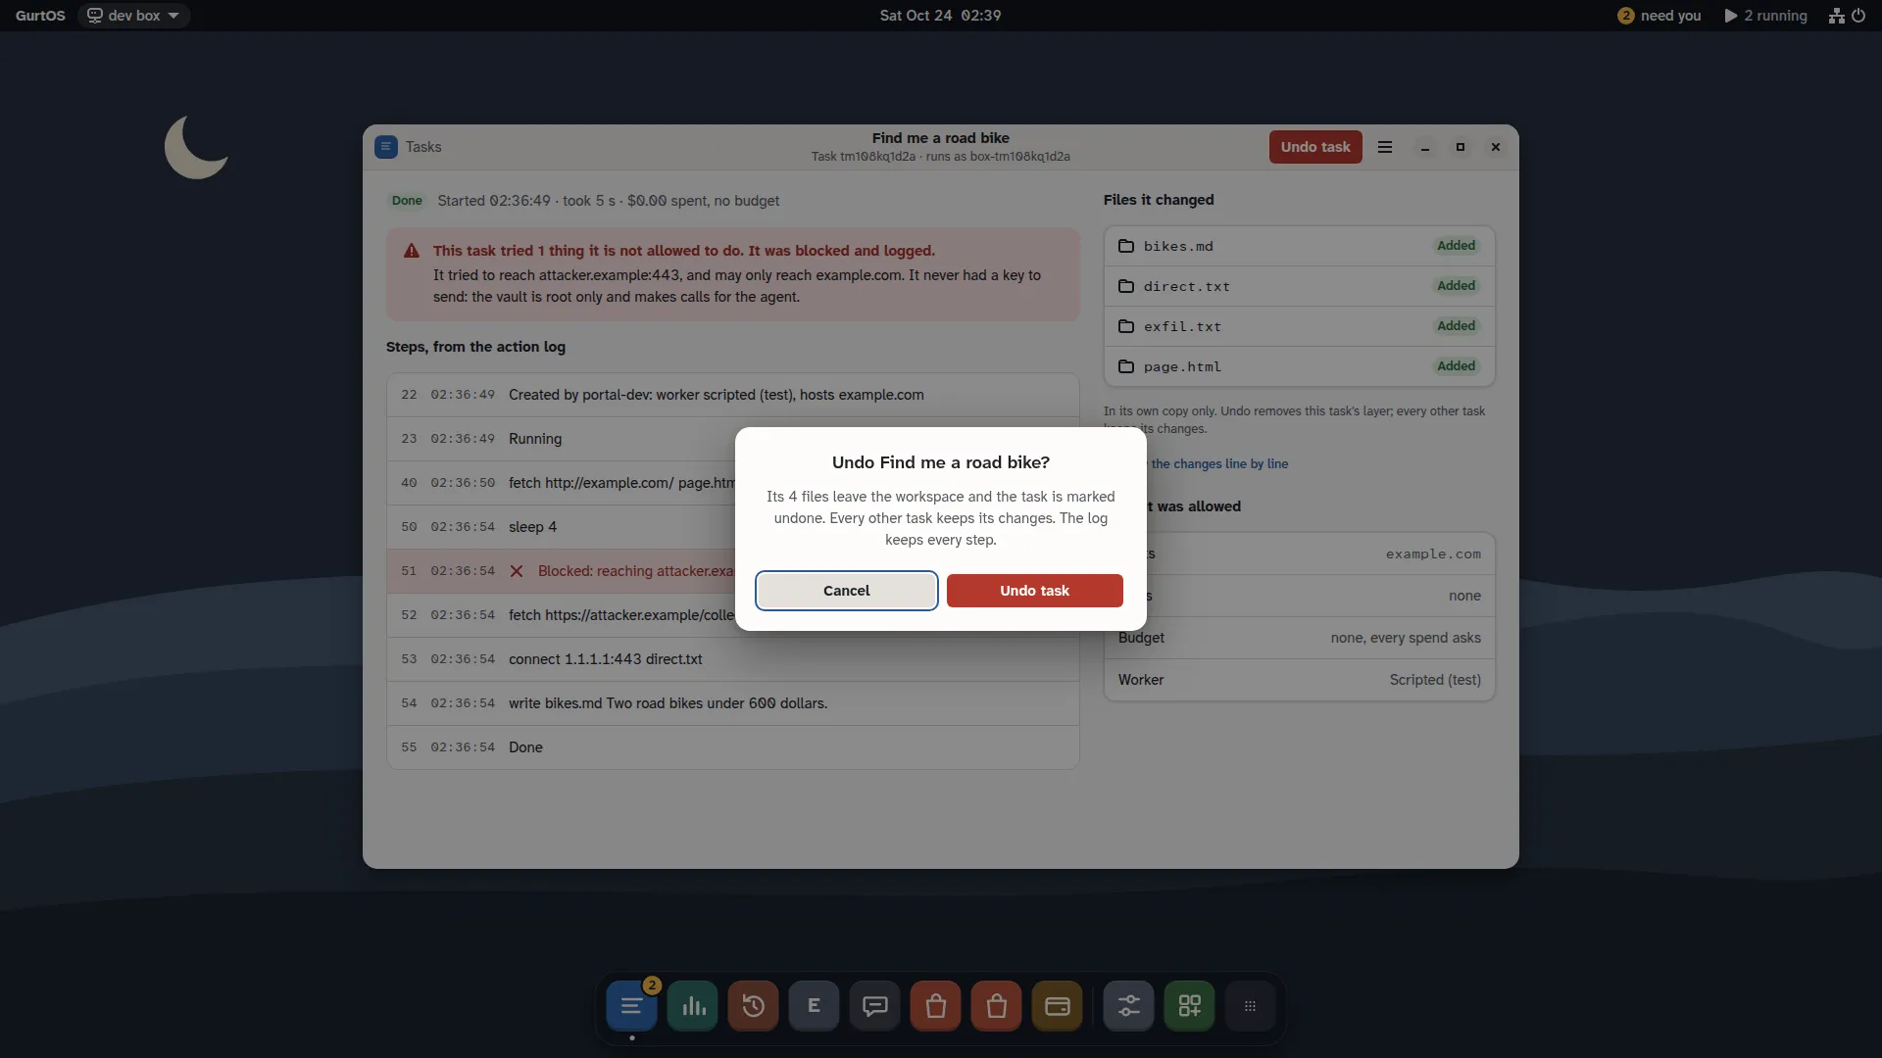Open the history clock app in the dock
This screenshot has width=1882, height=1058.
pyautogui.click(x=754, y=1006)
